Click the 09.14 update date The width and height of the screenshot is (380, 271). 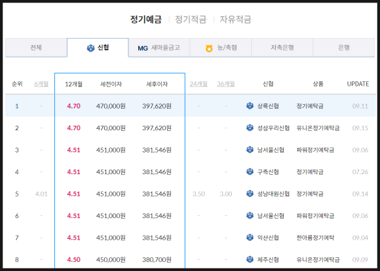pos(360,194)
